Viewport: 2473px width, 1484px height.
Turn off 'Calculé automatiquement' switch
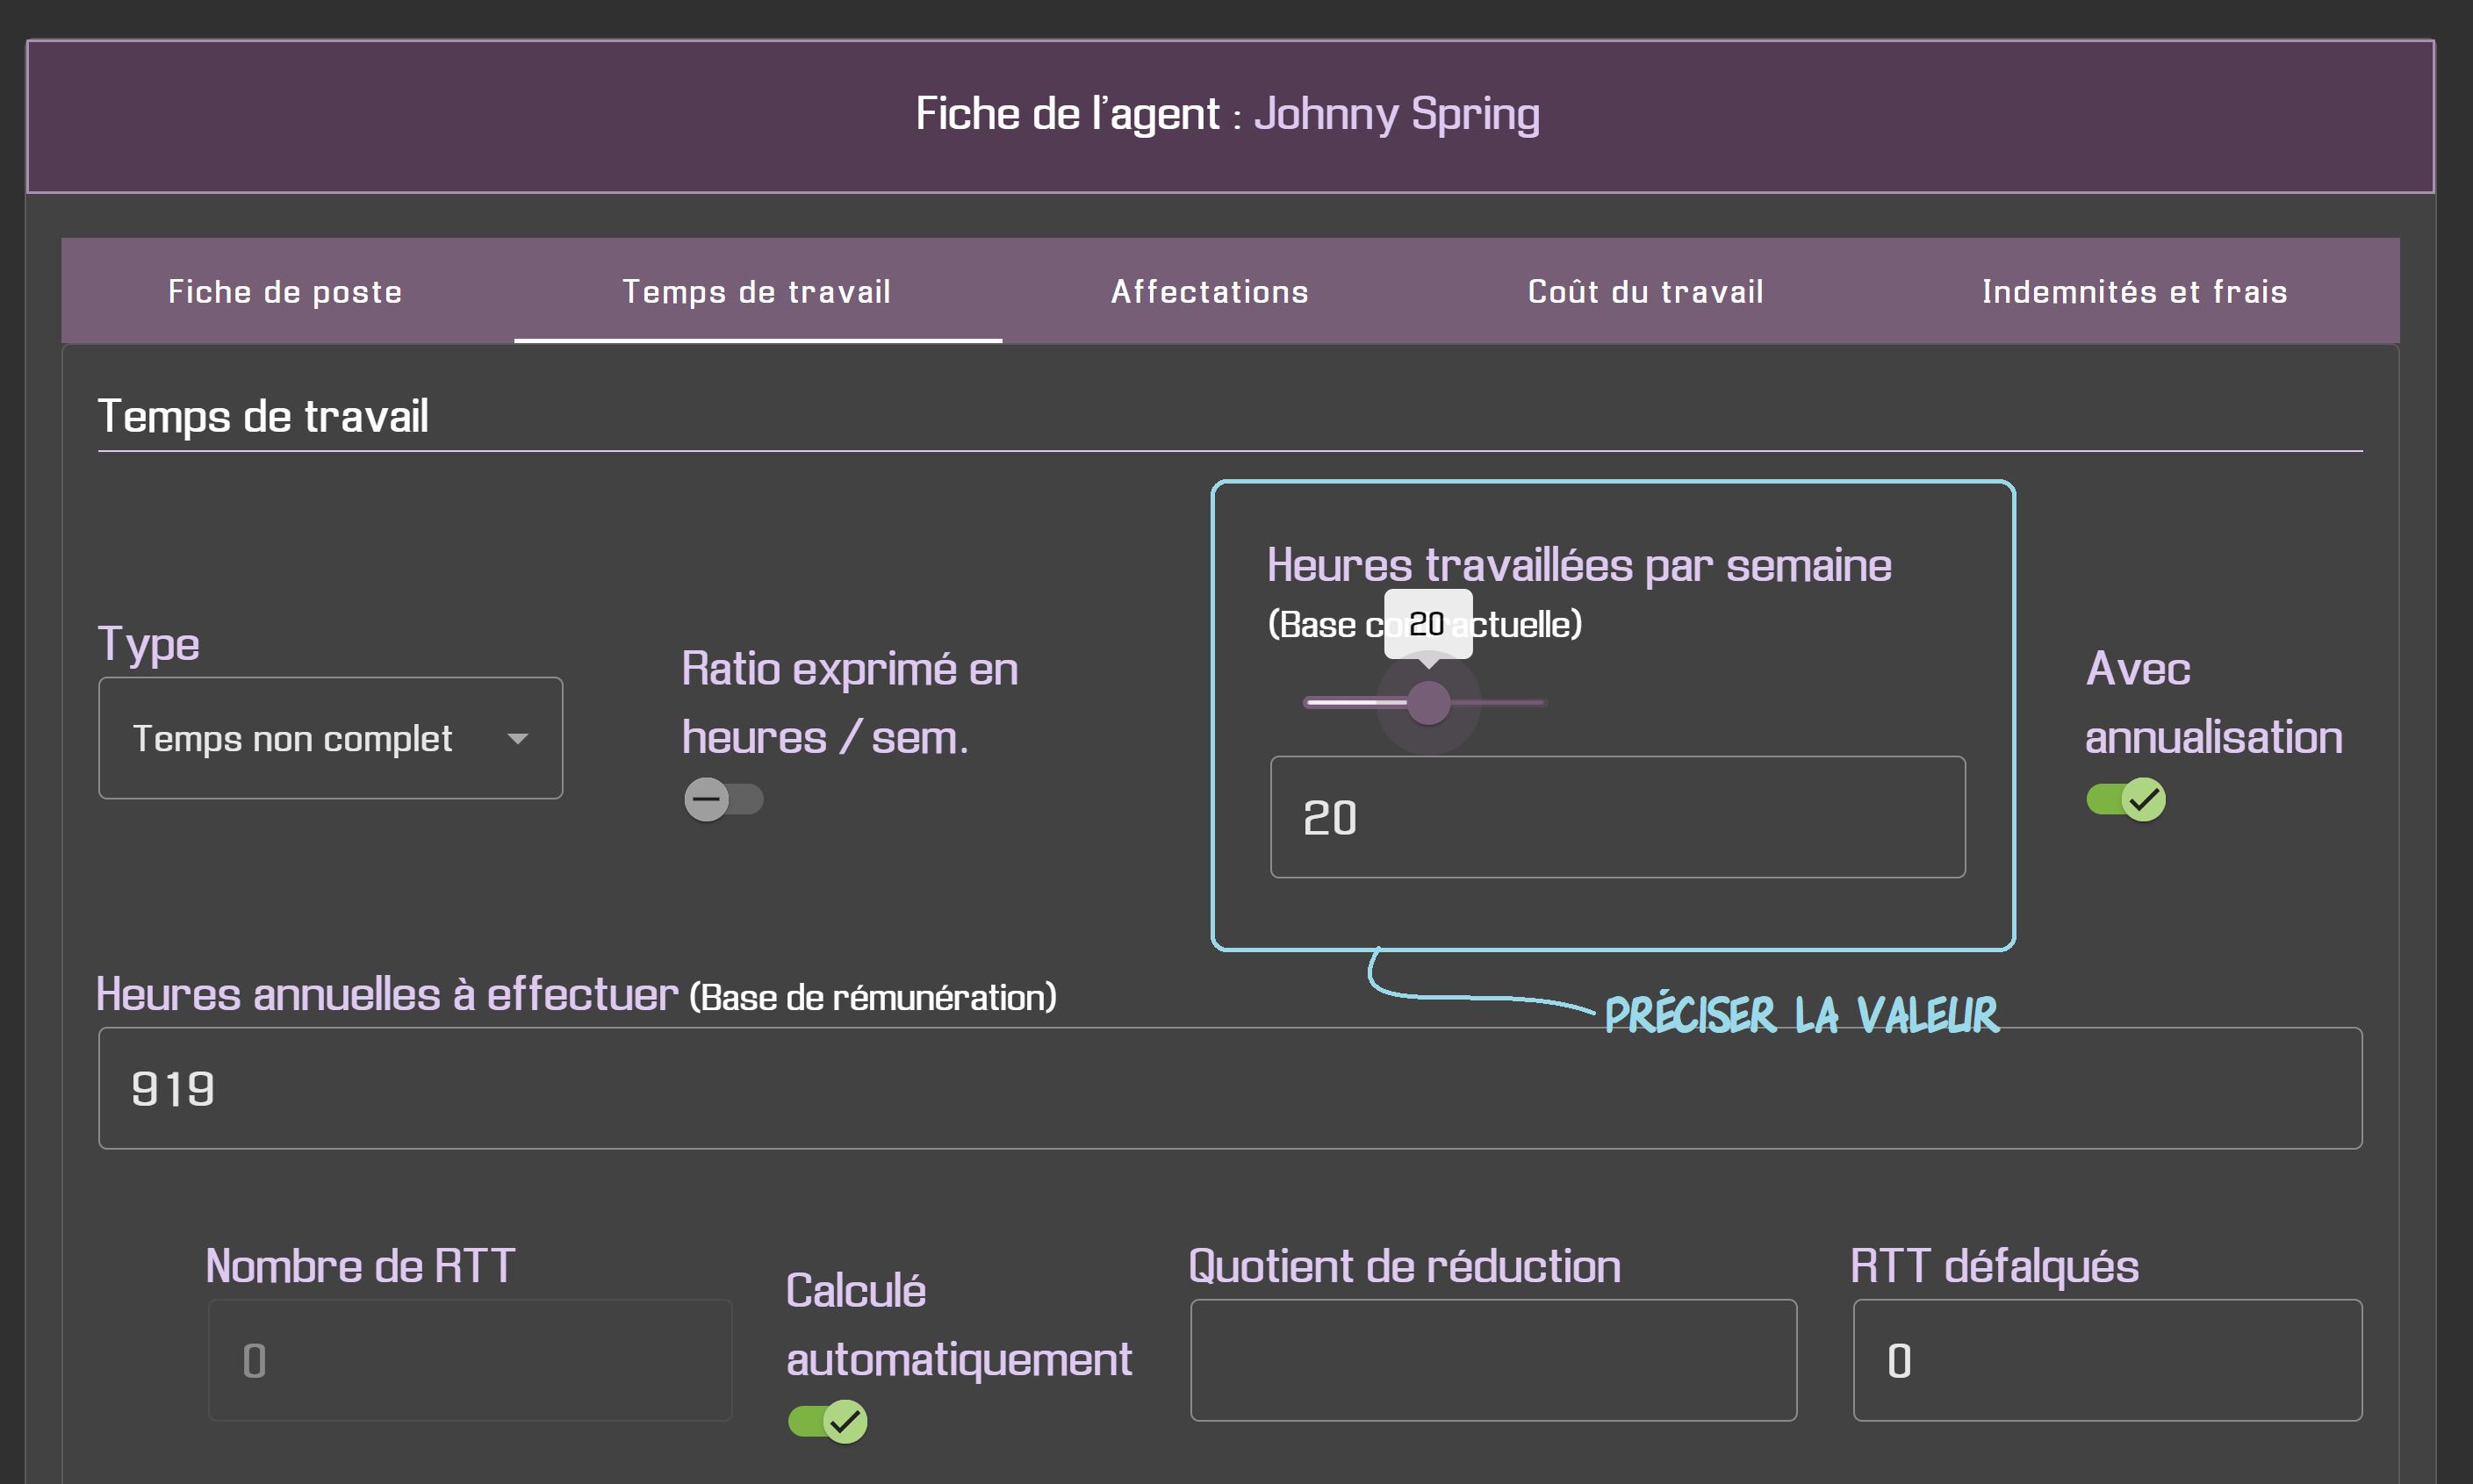827,1421
